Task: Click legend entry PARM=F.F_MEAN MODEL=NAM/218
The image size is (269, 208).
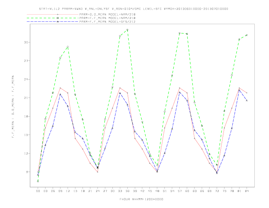Action: click(107, 18)
